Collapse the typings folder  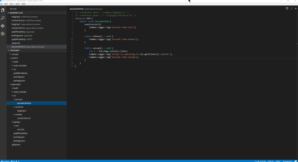tap(37, 122)
